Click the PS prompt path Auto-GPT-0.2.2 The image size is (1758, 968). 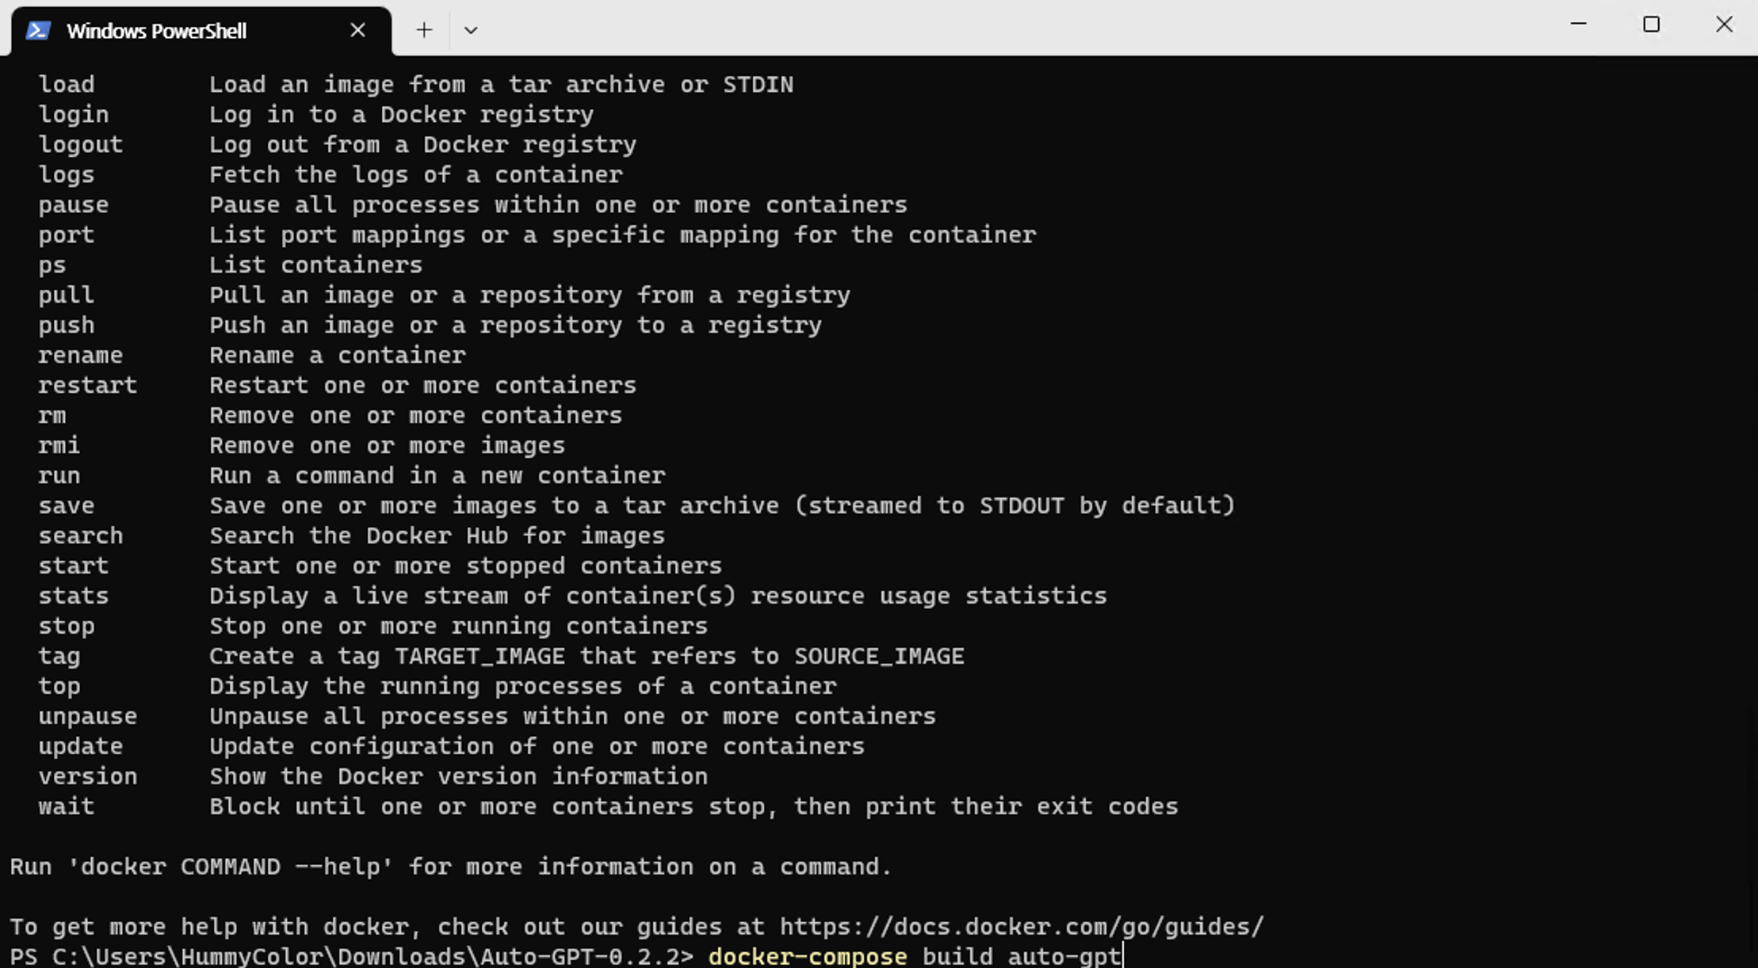[579, 956]
